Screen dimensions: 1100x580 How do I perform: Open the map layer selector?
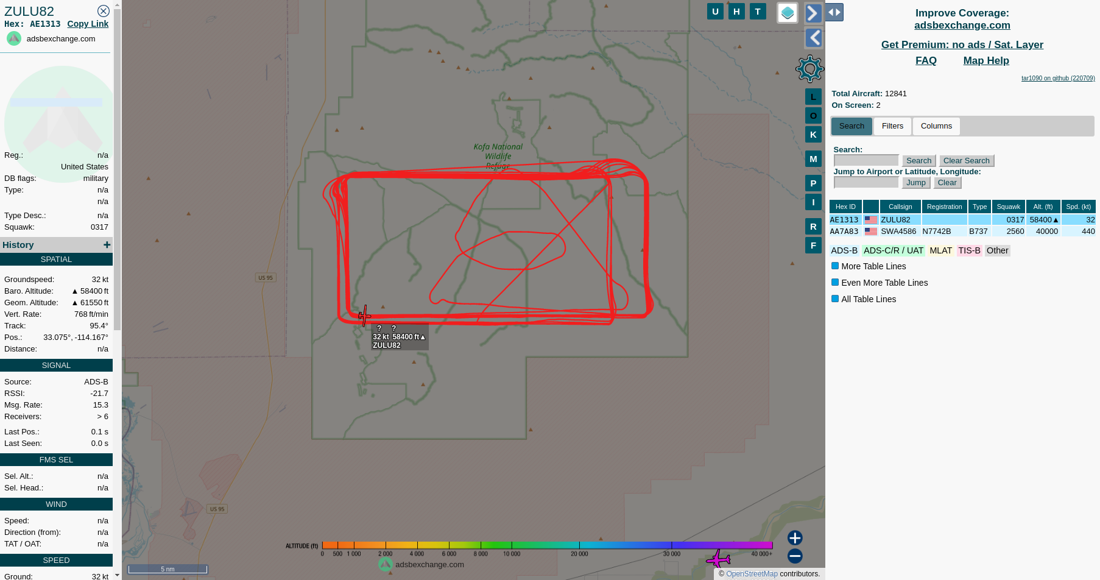(788, 13)
